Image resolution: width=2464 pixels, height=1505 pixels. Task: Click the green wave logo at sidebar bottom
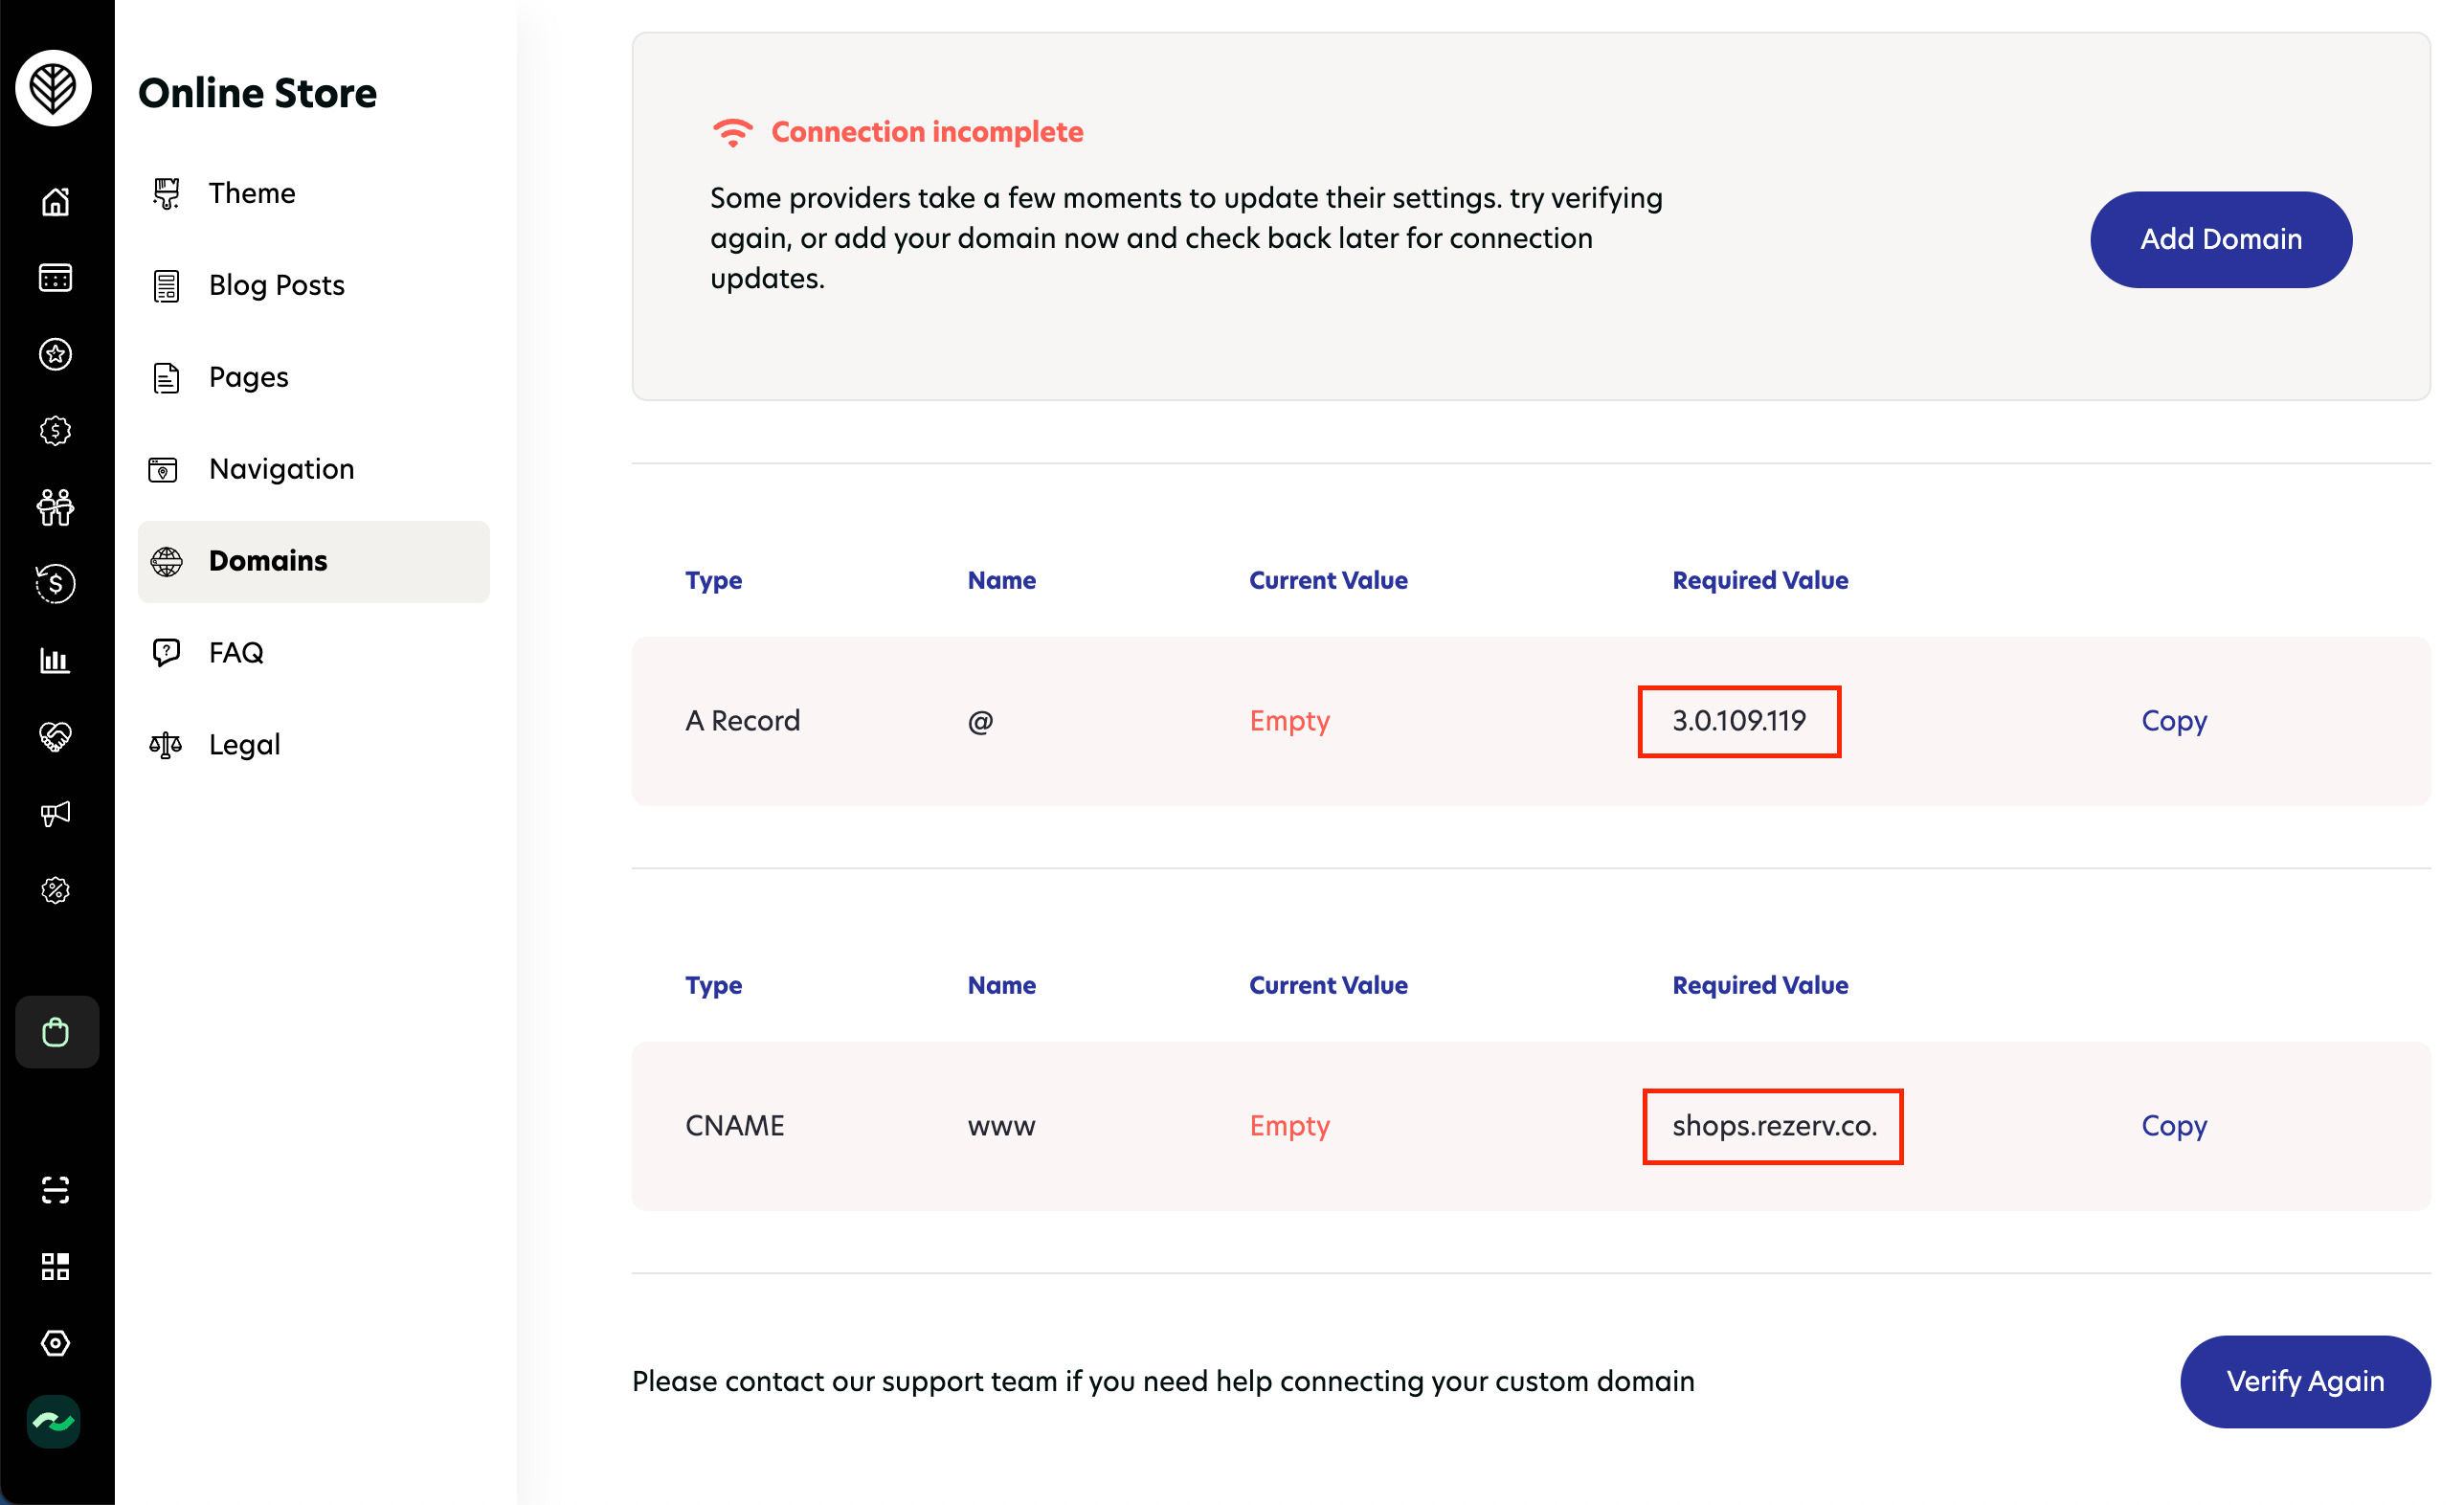pos(54,1421)
